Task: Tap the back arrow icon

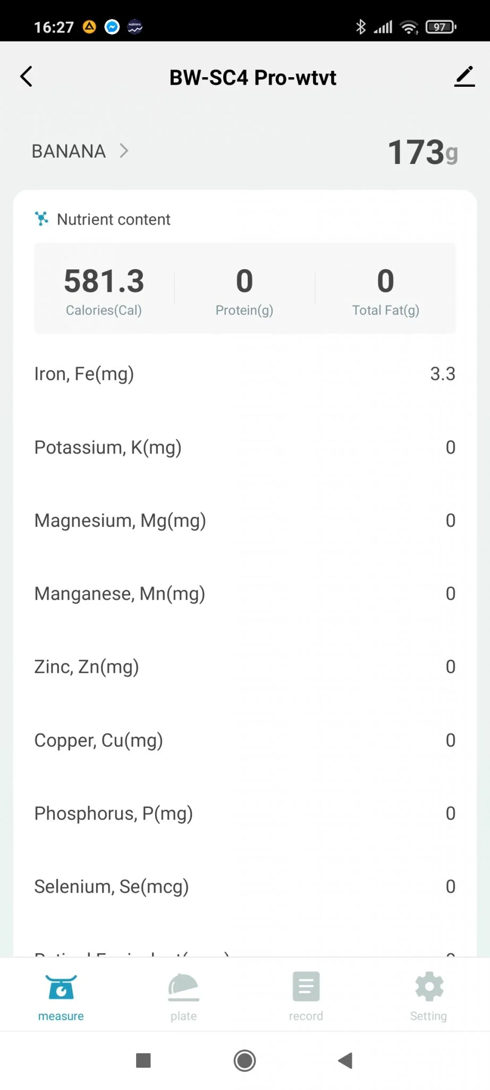Action: 27,77
